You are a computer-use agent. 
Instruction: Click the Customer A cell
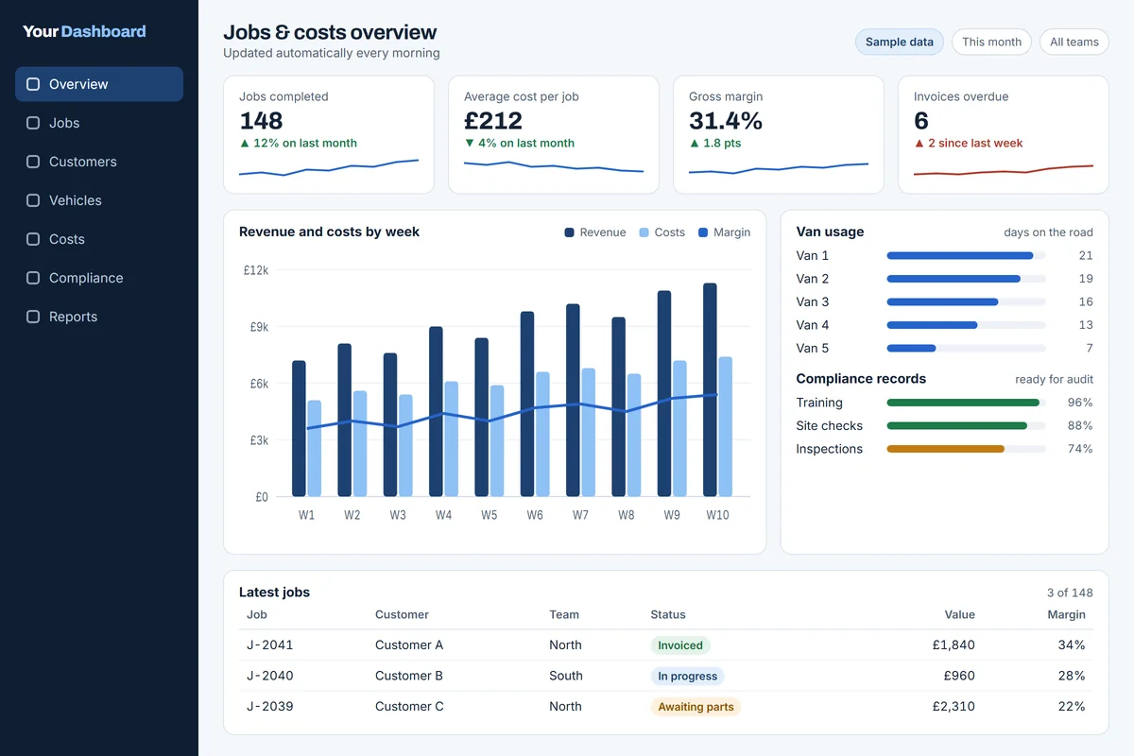(409, 645)
